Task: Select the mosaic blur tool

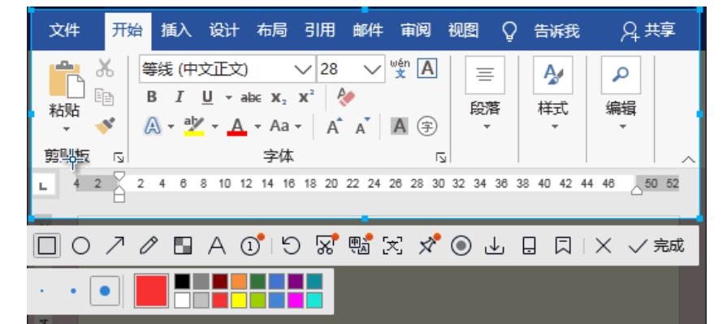Action: click(x=183, y=246)
